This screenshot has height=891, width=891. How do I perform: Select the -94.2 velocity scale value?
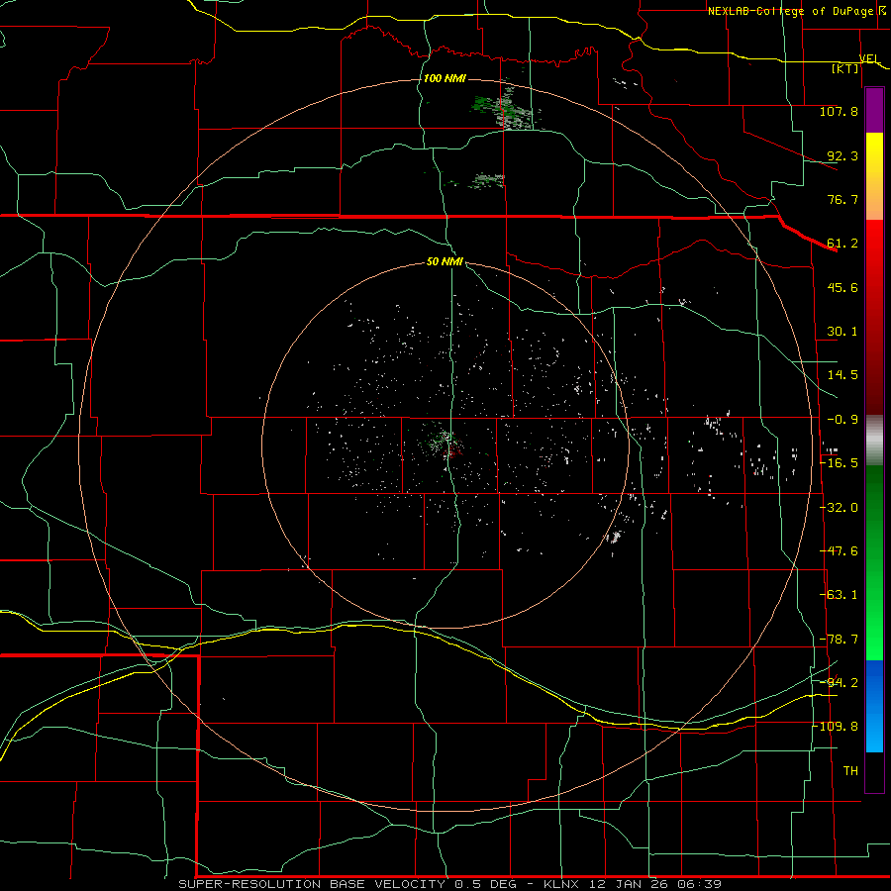840,682
